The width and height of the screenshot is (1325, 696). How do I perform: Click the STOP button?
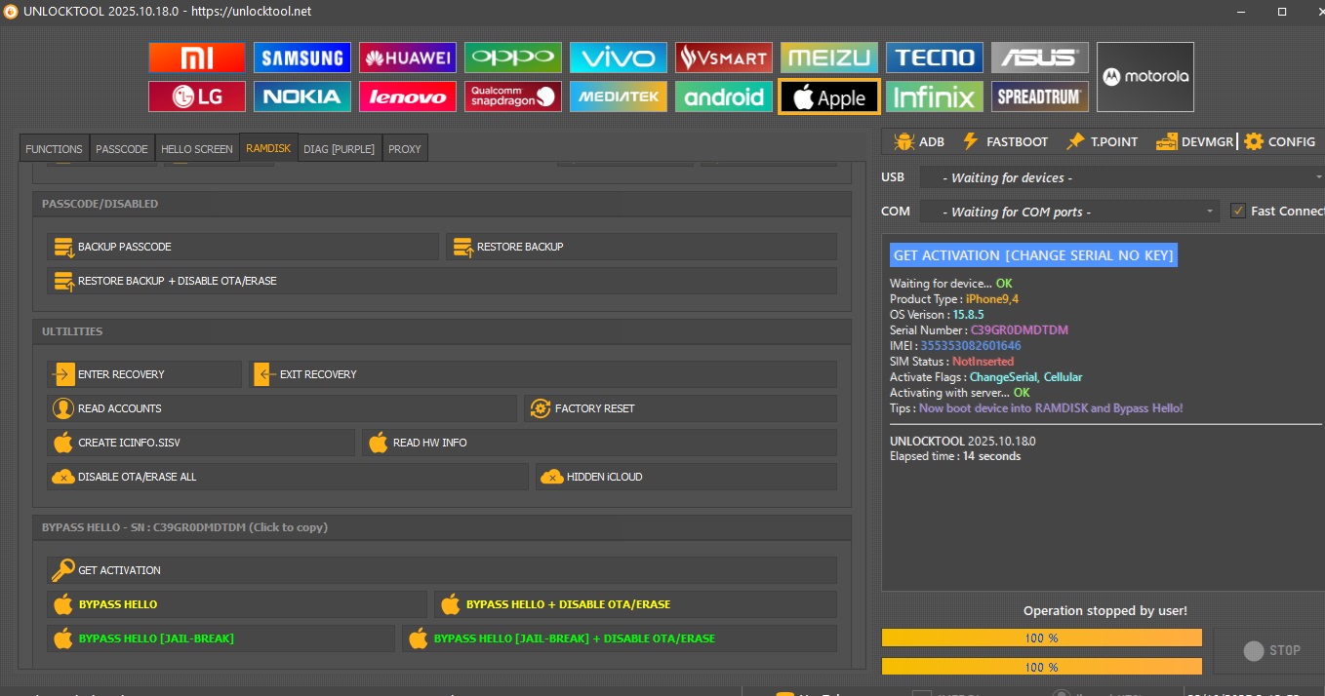point(1272,650)
